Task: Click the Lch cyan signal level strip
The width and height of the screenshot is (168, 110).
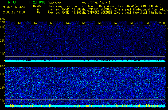Action: (x=85, y=61)
